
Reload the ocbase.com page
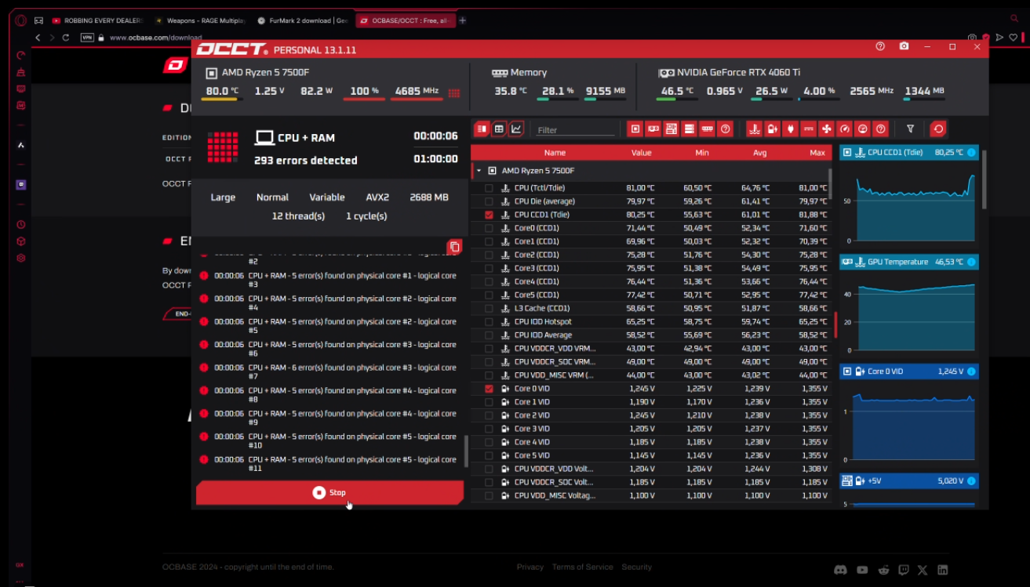(x=66, y=37)
